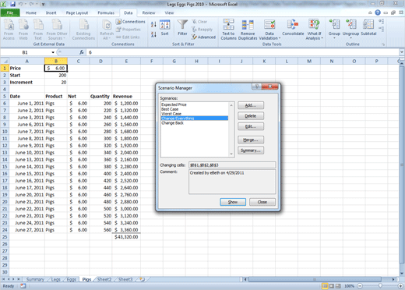
Task: Close the Scenario Manager with Close button
Action: 262,202
